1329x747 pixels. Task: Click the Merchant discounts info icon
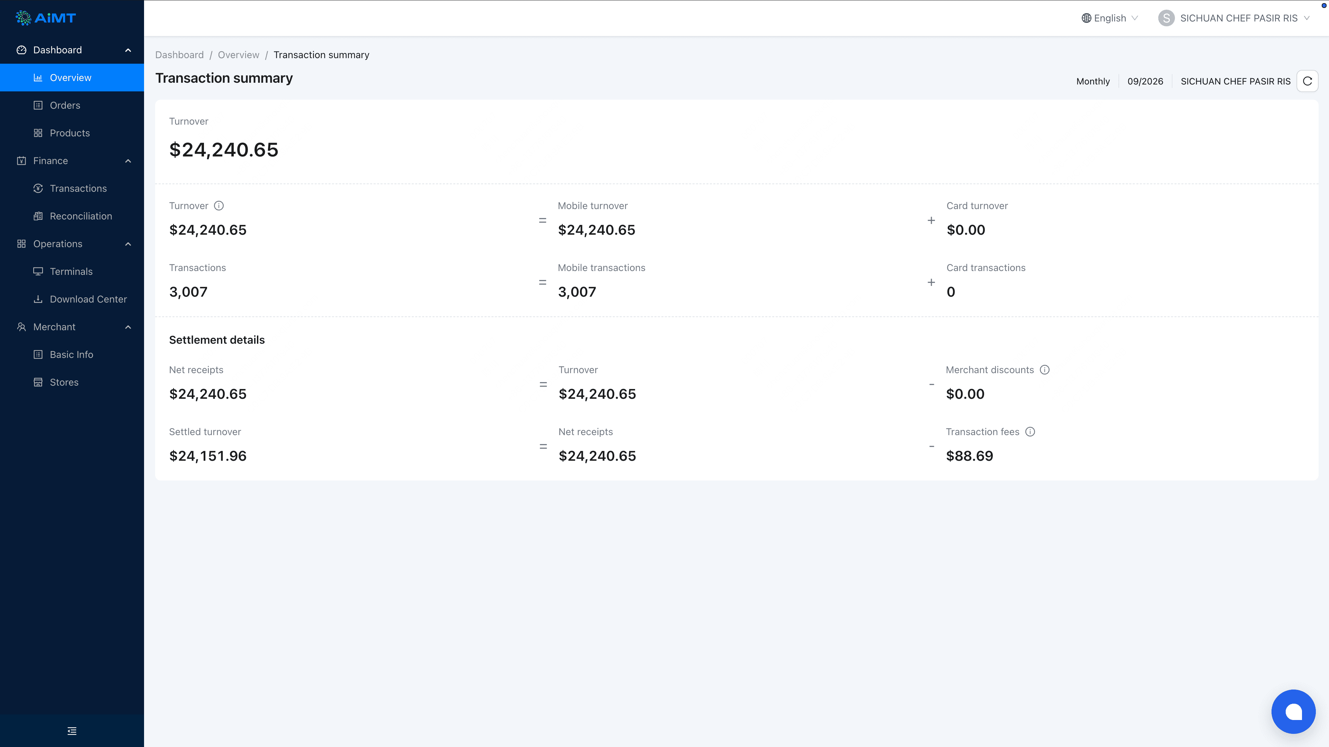pos(1045,370)
